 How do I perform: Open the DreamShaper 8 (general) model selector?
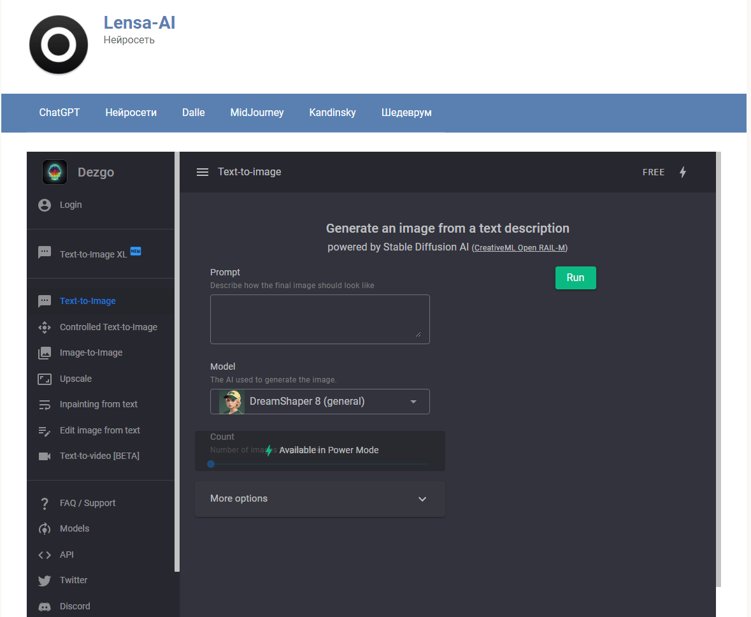320,402
